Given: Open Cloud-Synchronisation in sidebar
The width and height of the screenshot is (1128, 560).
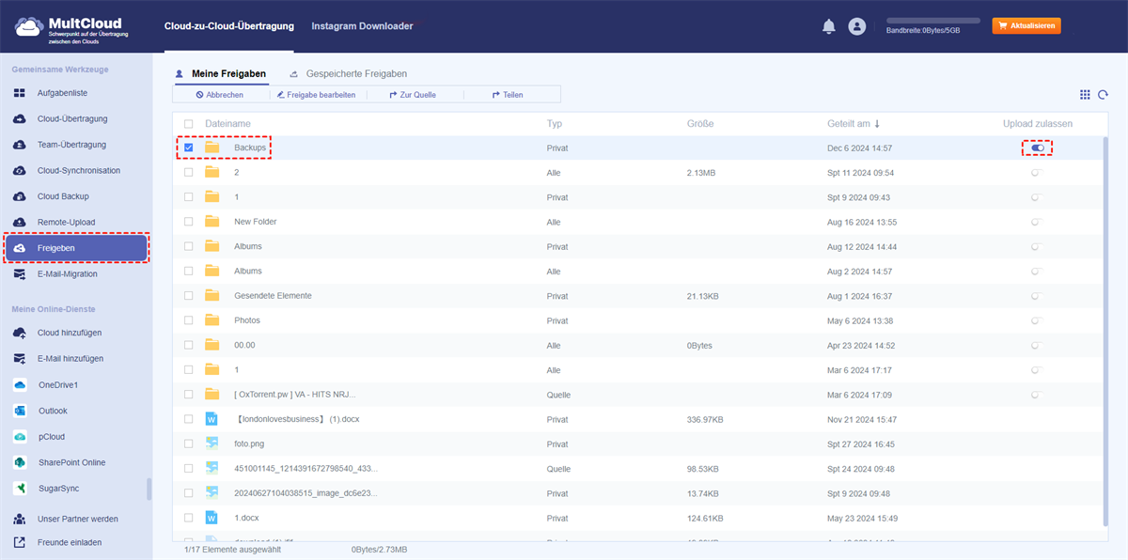Looking at the screenshot, I should [x=78, y=171].
